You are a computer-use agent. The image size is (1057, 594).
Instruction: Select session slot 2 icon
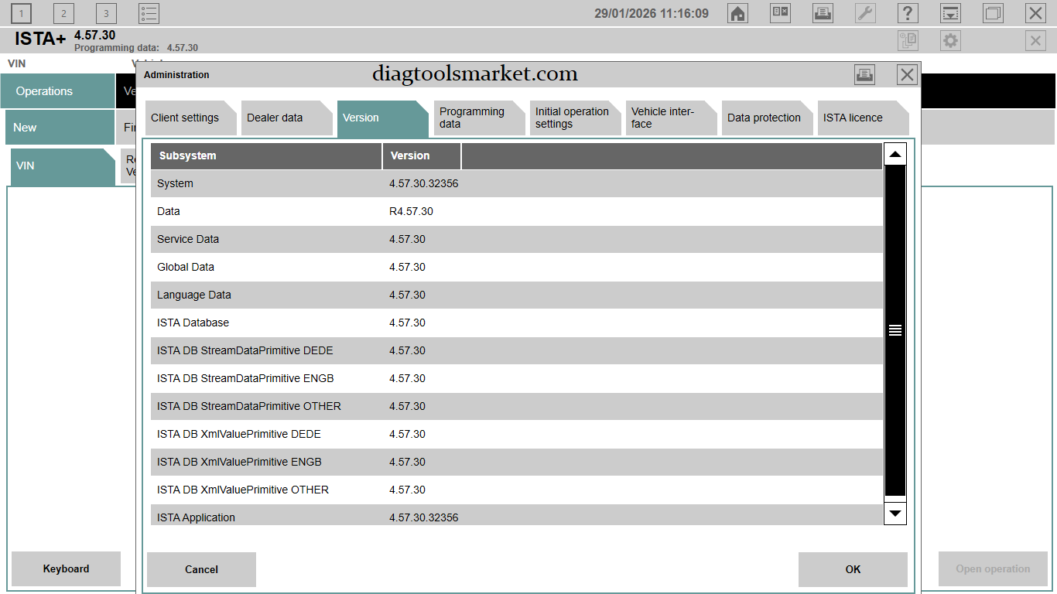pos(63,13)
